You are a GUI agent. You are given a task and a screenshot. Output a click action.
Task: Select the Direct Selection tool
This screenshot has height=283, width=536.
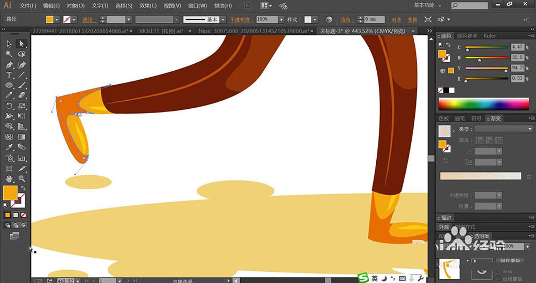[22, 44]
